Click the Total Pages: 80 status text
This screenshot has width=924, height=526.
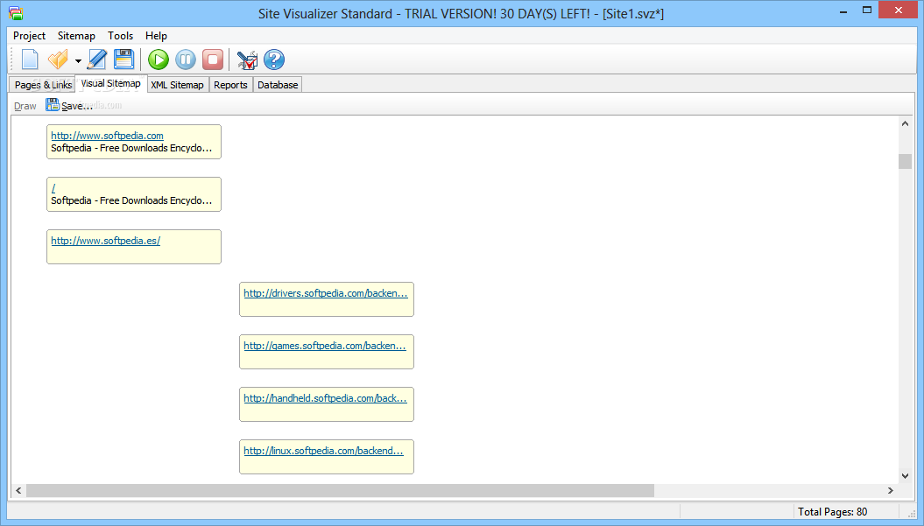click(832, 511)
